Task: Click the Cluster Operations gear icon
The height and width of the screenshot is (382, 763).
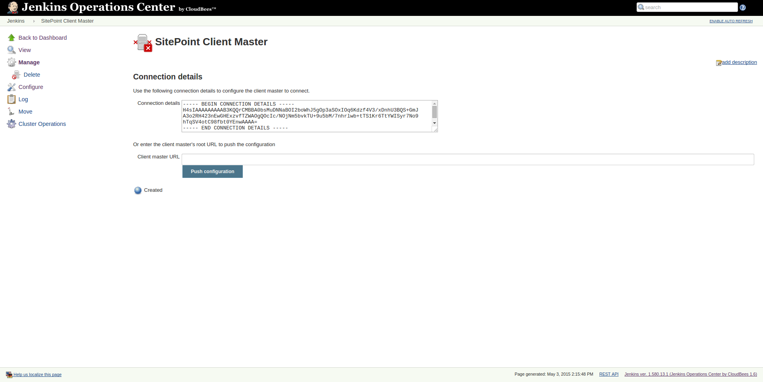Action: (x=12, y=124)
